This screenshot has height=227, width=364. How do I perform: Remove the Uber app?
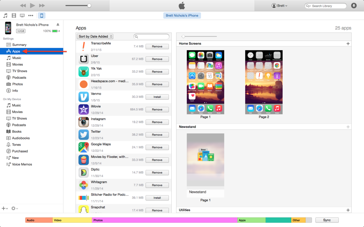coord(157,59)
